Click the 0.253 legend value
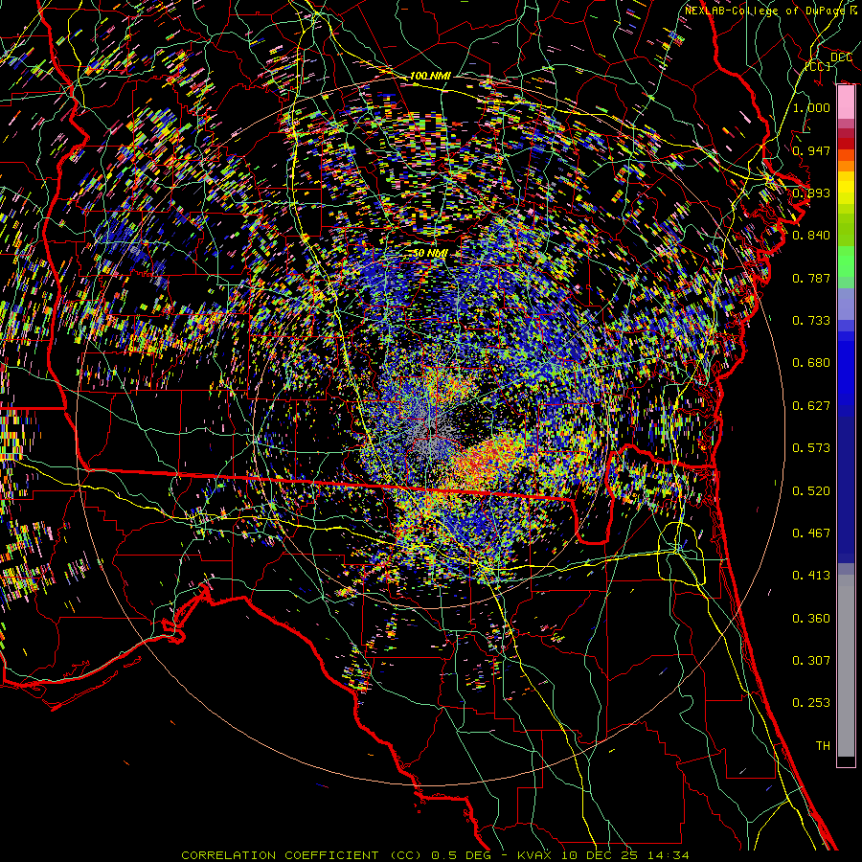The height and width of the screenshot is (862, 862). tap(811, 703)
